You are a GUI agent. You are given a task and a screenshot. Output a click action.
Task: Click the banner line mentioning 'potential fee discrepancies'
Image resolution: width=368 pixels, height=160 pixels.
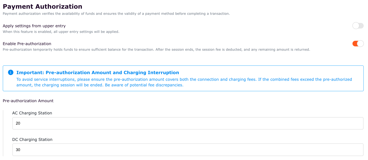pos(100,85)
